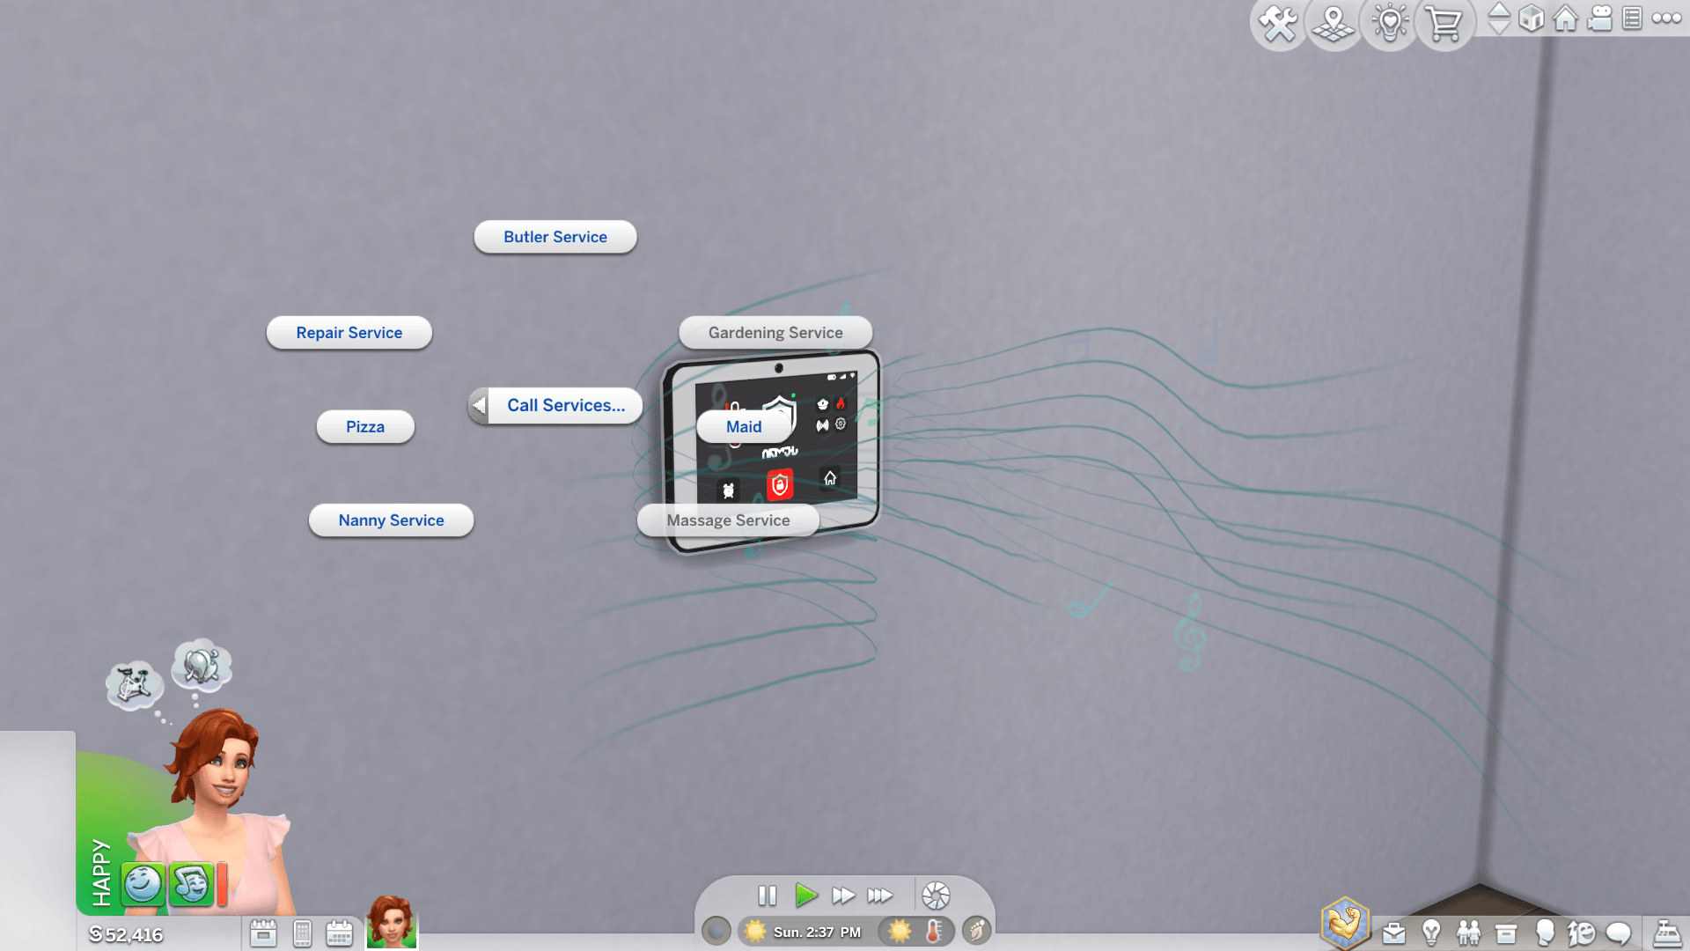
Task: Open the cash register retail icon
Action: (x=1666, y=933)
